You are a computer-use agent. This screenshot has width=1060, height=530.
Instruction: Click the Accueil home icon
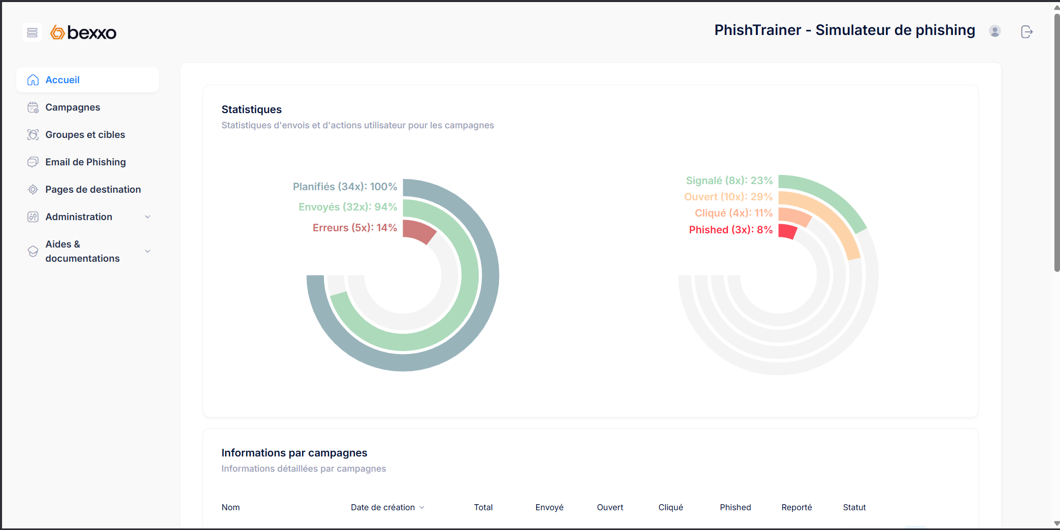tap(33, 80)
